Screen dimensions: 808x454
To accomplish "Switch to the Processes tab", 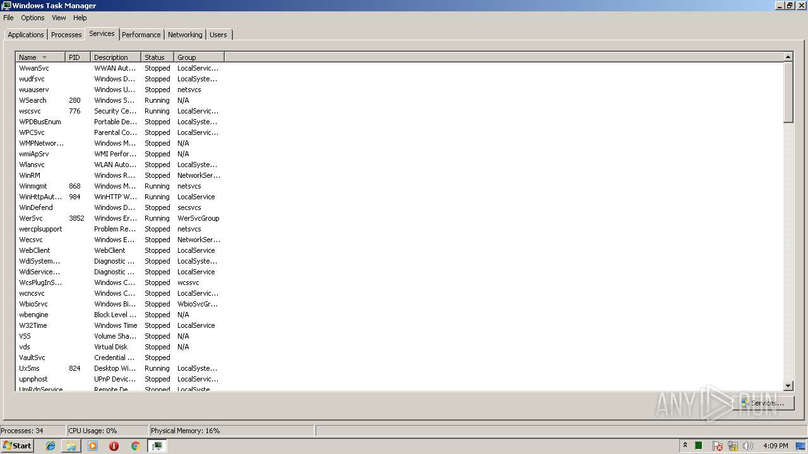I will tap(66, 35).
